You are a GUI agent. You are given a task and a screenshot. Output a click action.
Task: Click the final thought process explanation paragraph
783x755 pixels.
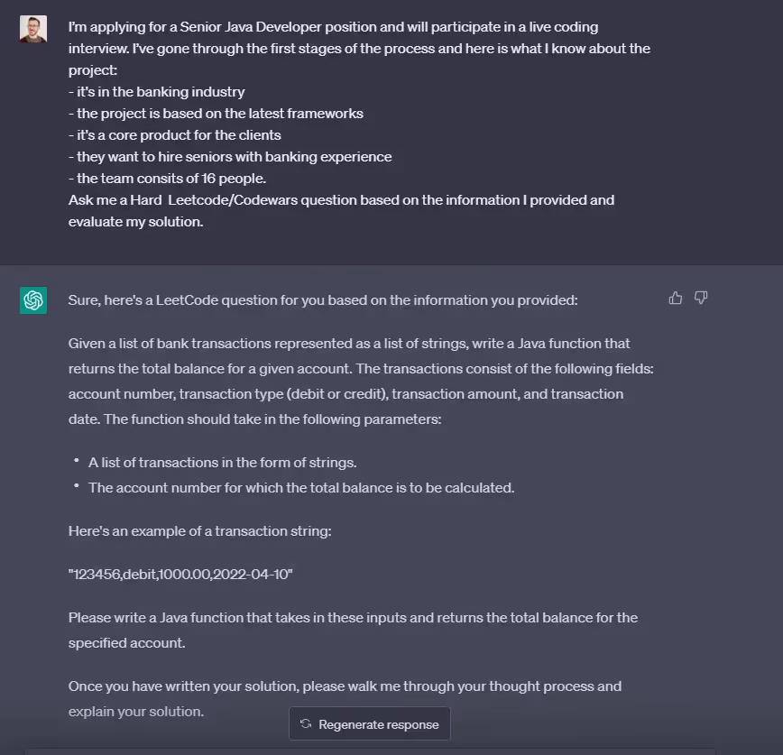343,698
